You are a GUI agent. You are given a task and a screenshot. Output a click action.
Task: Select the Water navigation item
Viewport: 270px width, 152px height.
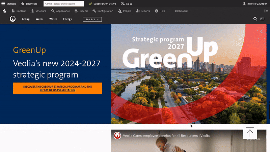click(39, 19)
